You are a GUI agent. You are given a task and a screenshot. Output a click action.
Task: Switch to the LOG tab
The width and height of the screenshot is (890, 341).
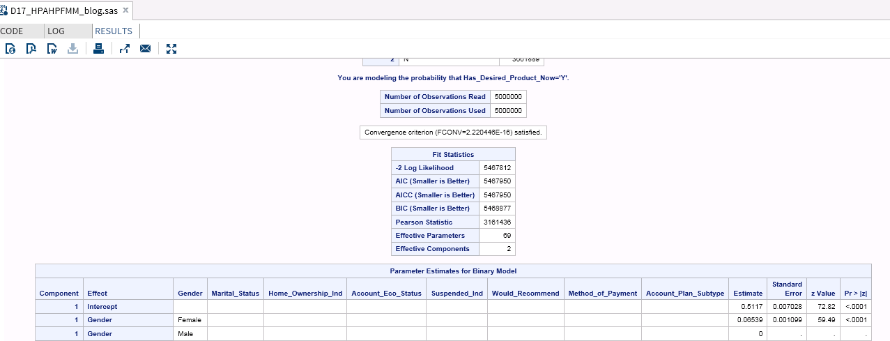coord(56,31)
